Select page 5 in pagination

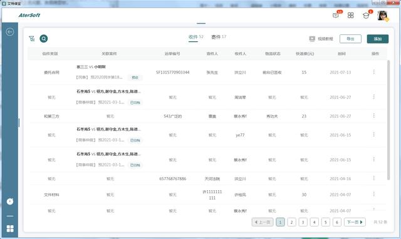[x=326, y=222]
